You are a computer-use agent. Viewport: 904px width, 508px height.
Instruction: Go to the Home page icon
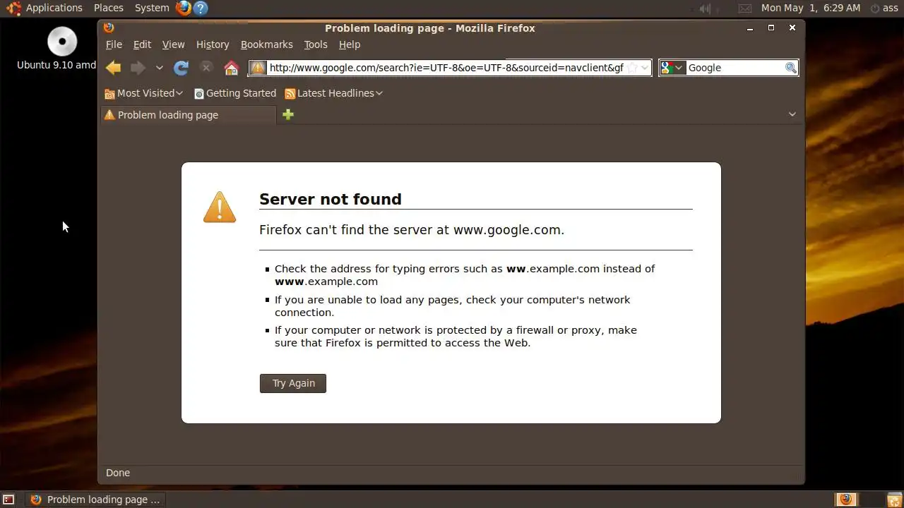231,68
